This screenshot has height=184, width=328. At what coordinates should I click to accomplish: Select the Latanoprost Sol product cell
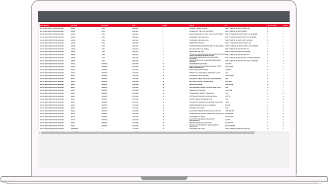click(x=197, y=117)
